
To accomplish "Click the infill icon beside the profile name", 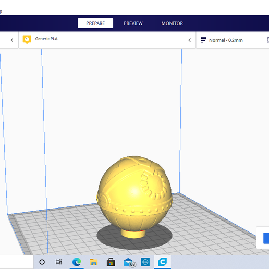I will click(x=268, y=40).
